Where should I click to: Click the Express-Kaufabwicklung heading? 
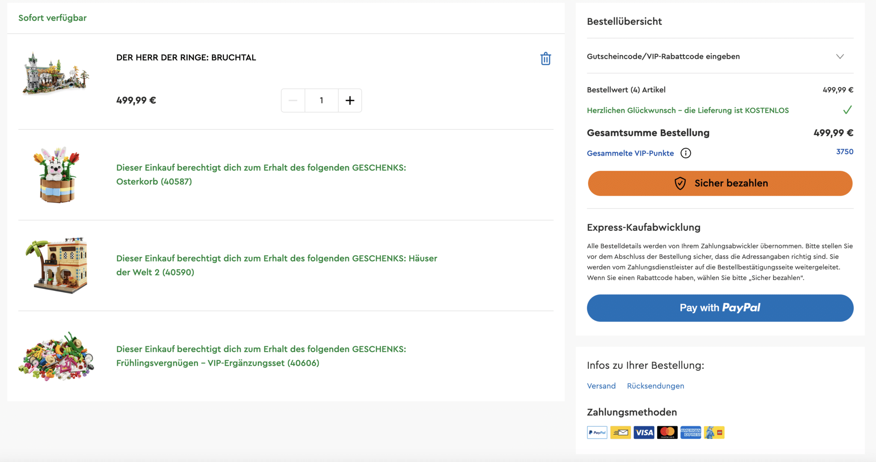coord(644,227)
